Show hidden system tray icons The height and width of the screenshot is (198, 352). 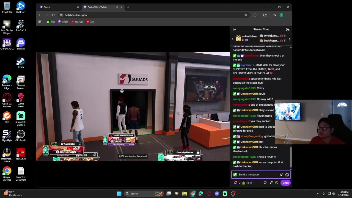click(318, 194)
